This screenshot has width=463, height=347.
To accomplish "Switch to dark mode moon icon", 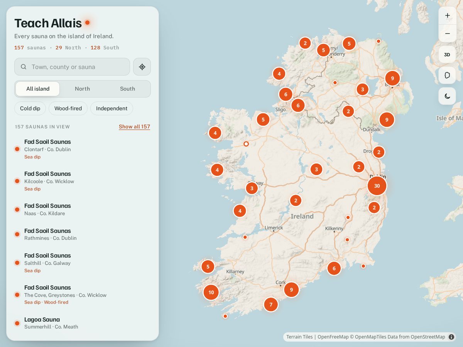I will coord(448,96).
